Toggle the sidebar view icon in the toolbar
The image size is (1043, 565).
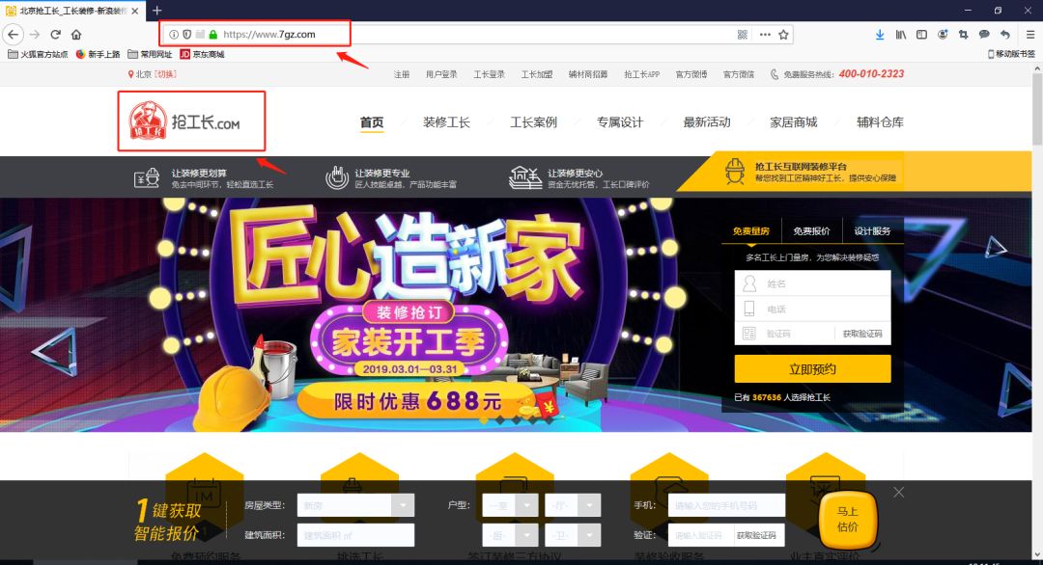pos(922,34)
